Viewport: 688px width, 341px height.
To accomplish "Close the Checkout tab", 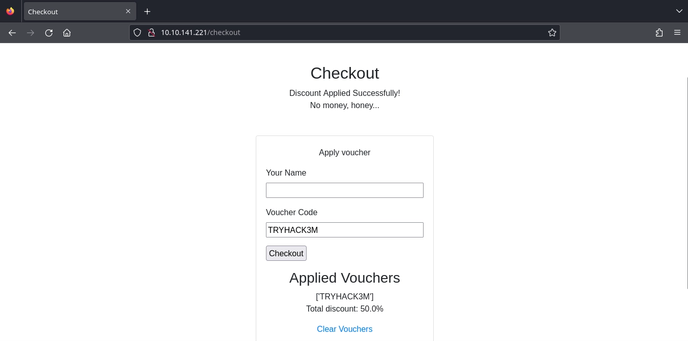I will click(x=128, y=11).
